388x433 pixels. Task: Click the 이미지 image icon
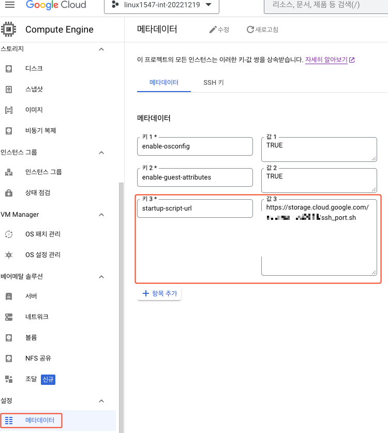point(9,110)
